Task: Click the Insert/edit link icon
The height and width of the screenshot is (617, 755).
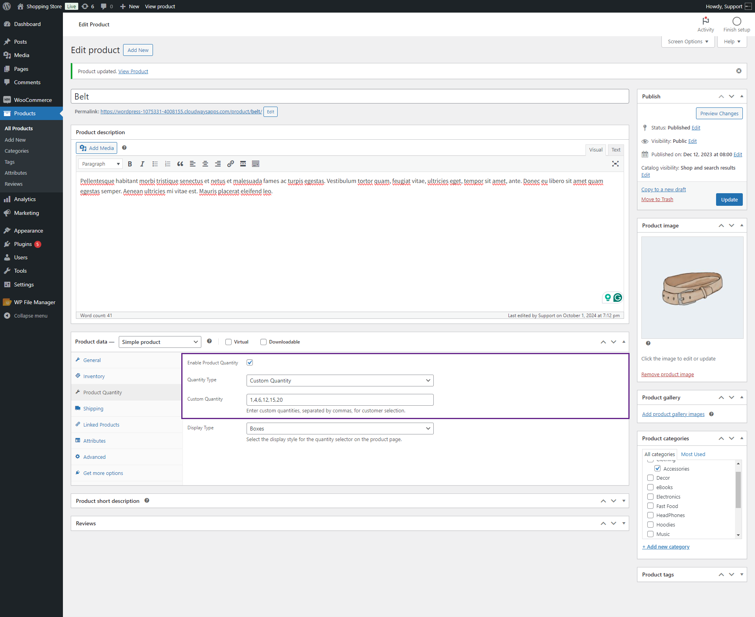Action: 230,164
